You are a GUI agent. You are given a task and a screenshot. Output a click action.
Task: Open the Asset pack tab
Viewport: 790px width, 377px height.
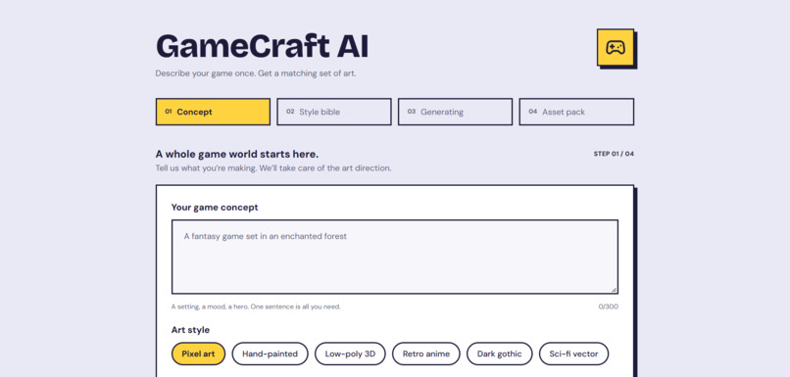576,112
